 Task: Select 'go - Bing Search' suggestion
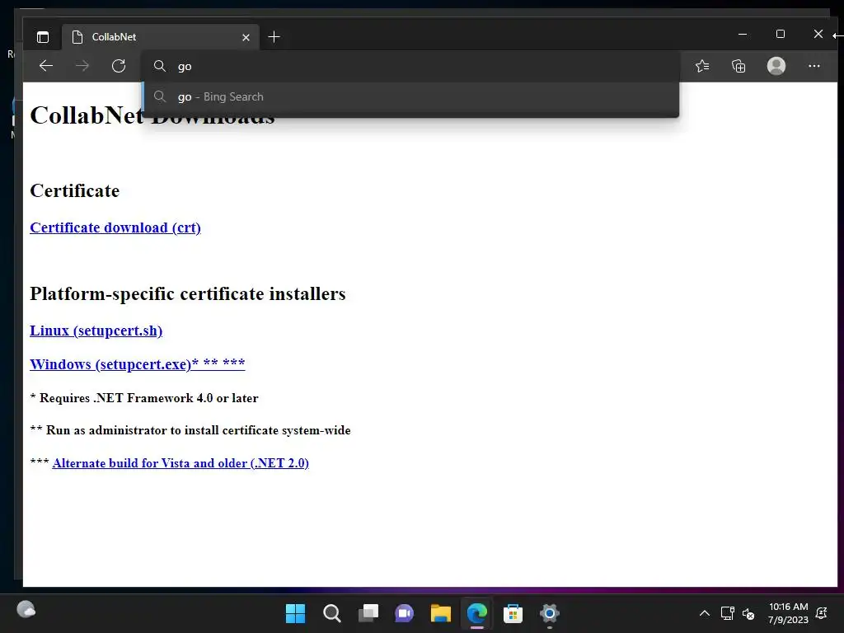tap(410, 97)
